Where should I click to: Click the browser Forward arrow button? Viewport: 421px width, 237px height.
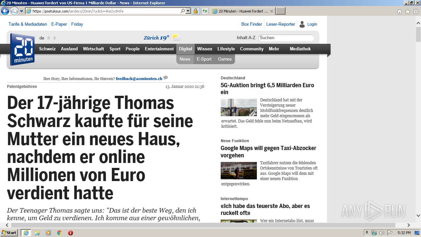[x=14, y=11]
